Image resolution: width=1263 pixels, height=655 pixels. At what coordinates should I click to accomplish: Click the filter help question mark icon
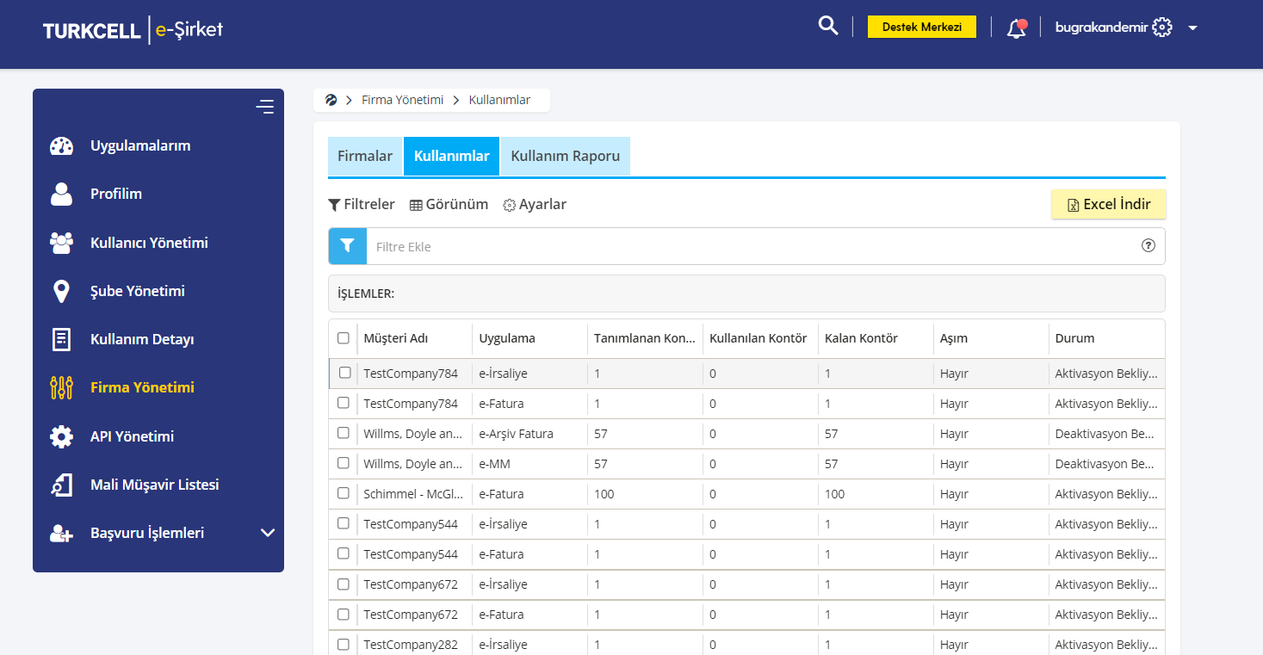coord(1148,245)
